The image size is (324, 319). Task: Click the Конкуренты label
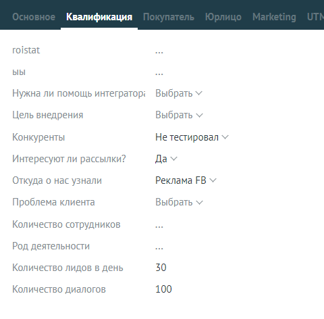(x=38, y=137)
